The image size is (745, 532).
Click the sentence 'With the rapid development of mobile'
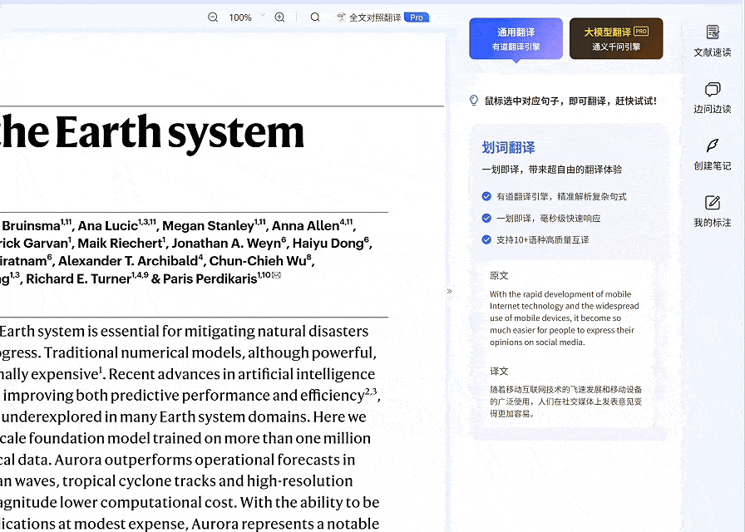pyautogui.click(x=560, y=294)
